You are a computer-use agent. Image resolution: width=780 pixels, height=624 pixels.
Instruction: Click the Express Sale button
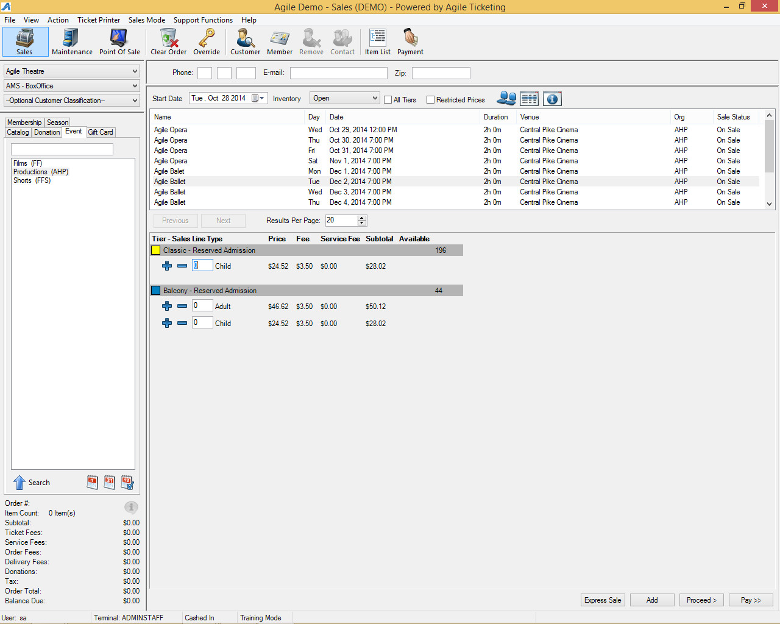[x=603, y=600]
